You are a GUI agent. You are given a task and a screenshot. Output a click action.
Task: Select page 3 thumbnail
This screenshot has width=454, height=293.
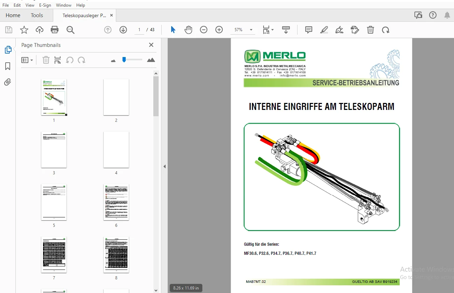pos(54,149)
